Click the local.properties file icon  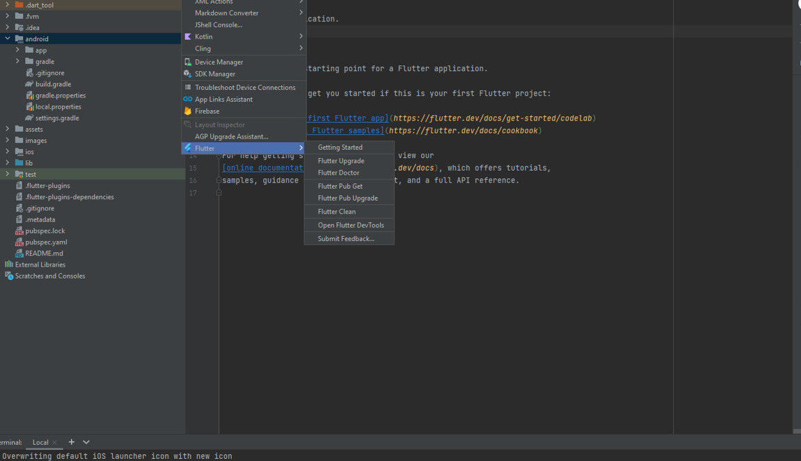tap(30, 107)
